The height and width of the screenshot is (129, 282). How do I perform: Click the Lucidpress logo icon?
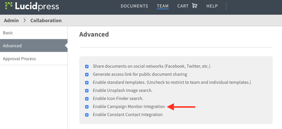click(x=9, y=6)
